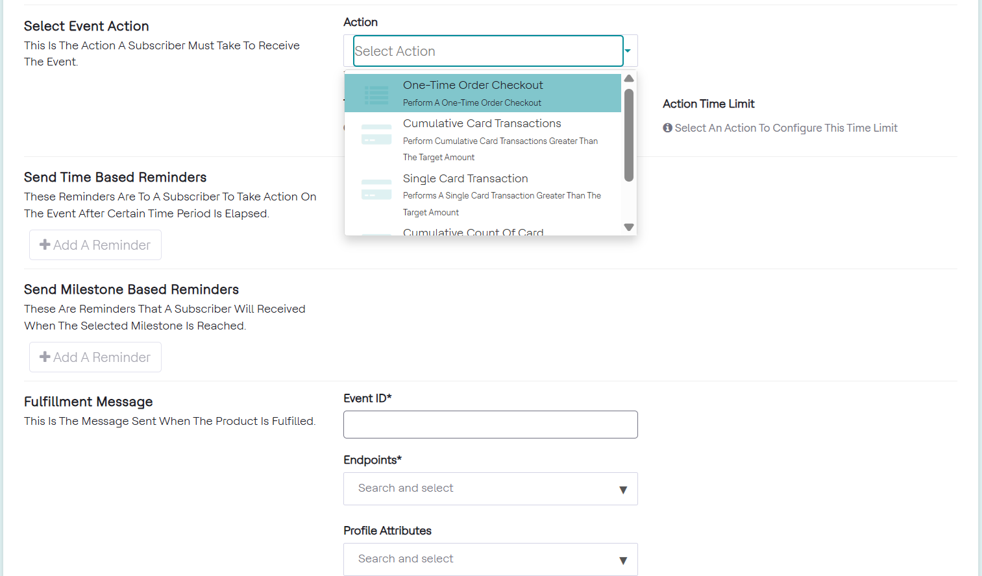Click the plus icon in the Time Based reminder button
The width and height of the screenshot is (982, 576).
pos(45,245)
